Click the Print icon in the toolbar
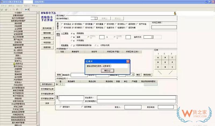This screenshot has height=126, width=215. coord(6,9)
